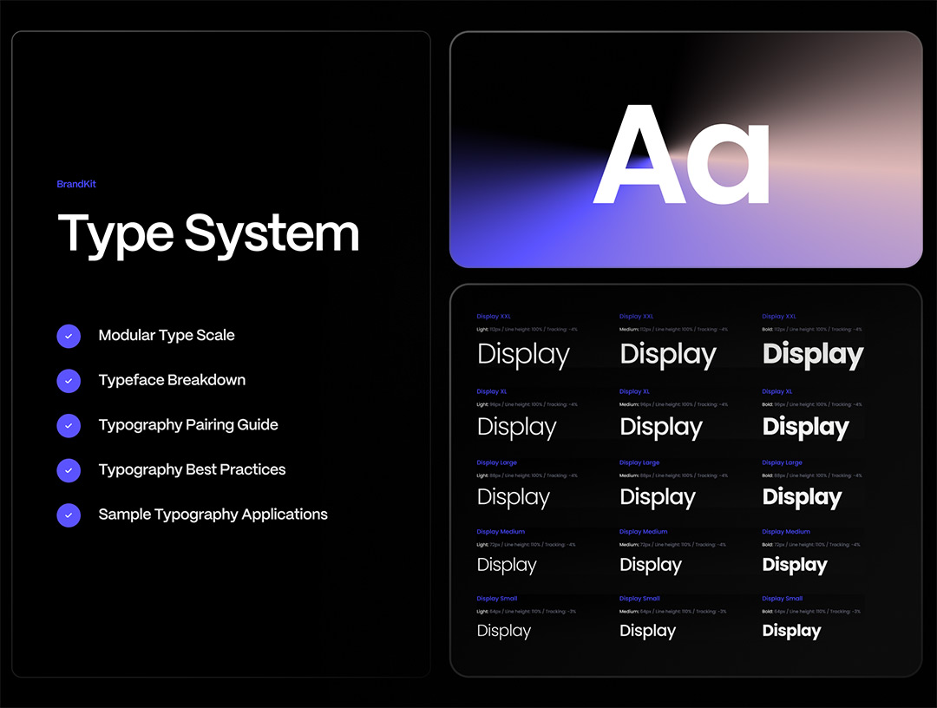
Task: Click the Bold Display Small sample text
Action: 791,631
